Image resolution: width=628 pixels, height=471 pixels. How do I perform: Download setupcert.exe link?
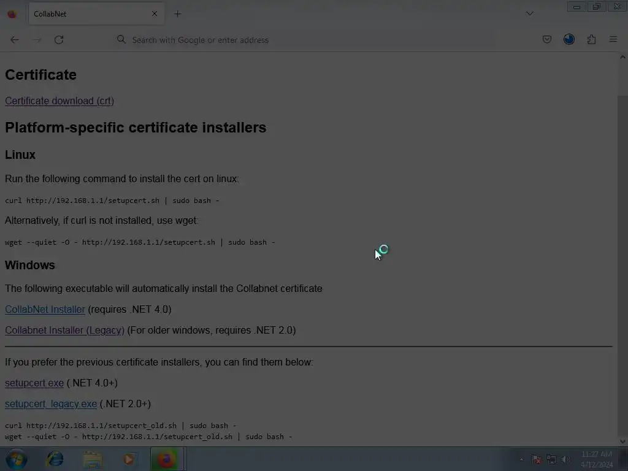34,383
